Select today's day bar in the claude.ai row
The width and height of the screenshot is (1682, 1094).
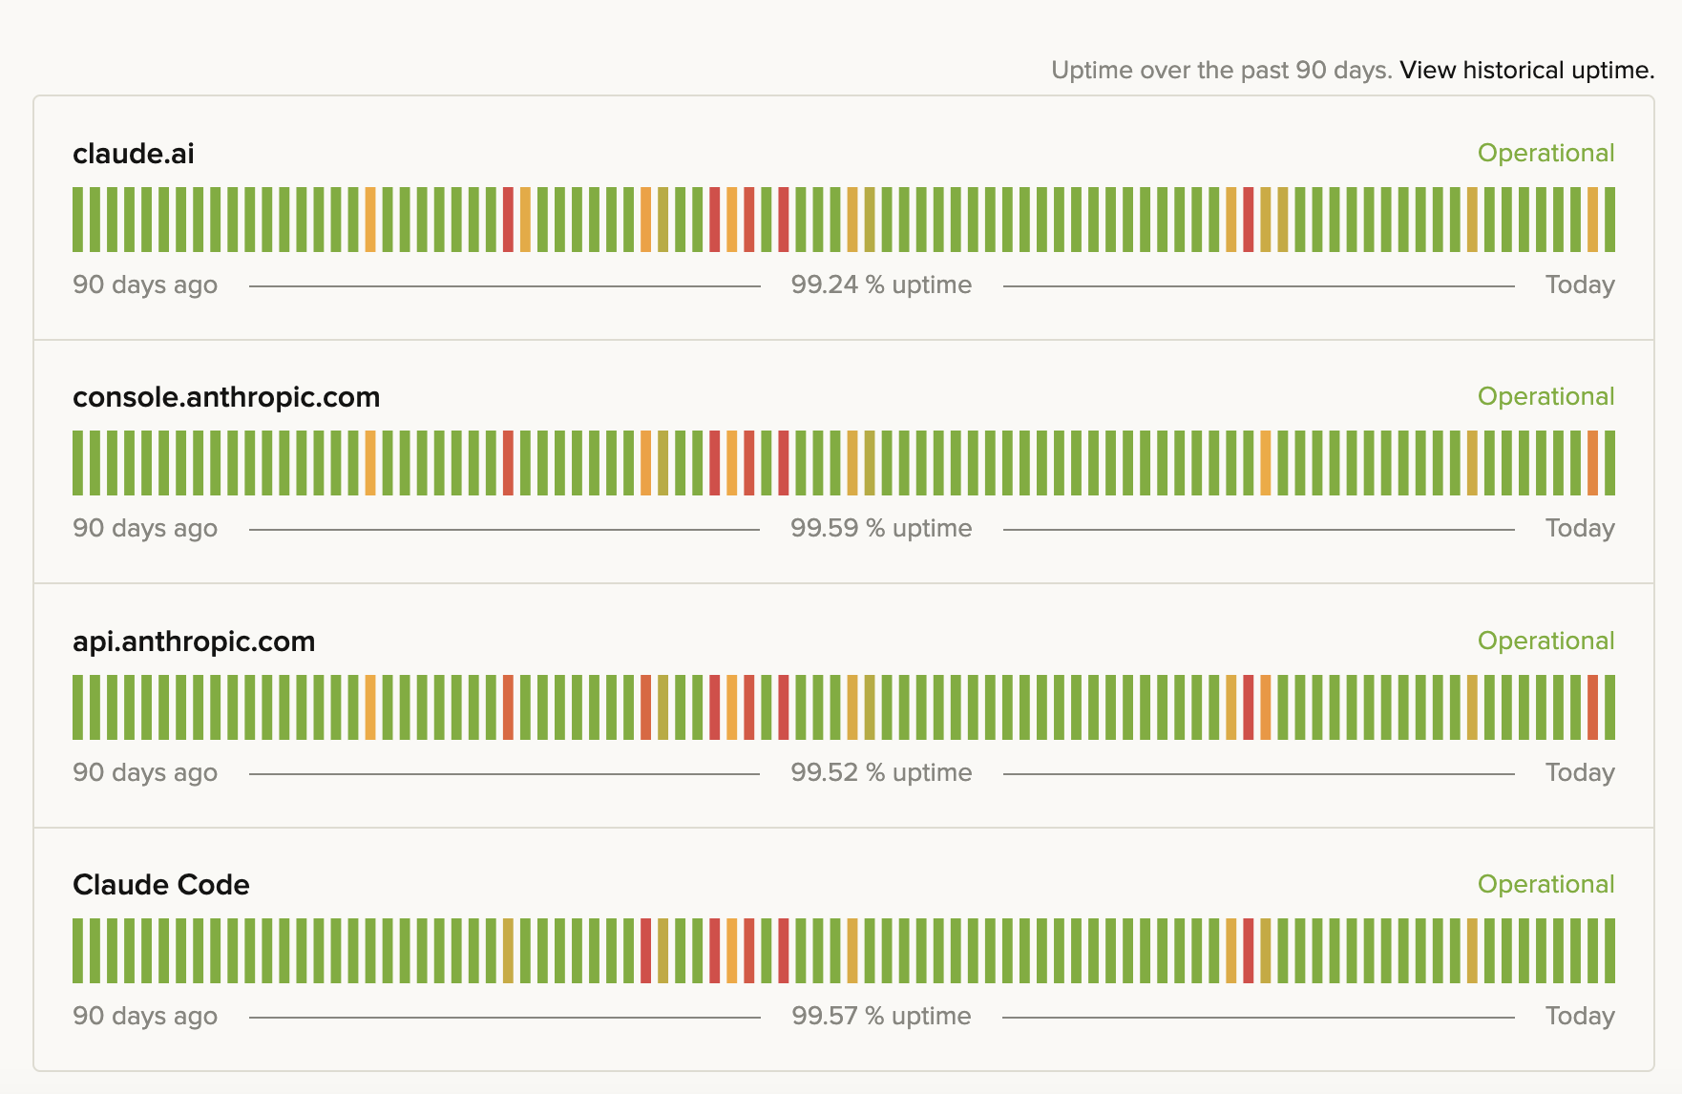[x=1609, y=220]
